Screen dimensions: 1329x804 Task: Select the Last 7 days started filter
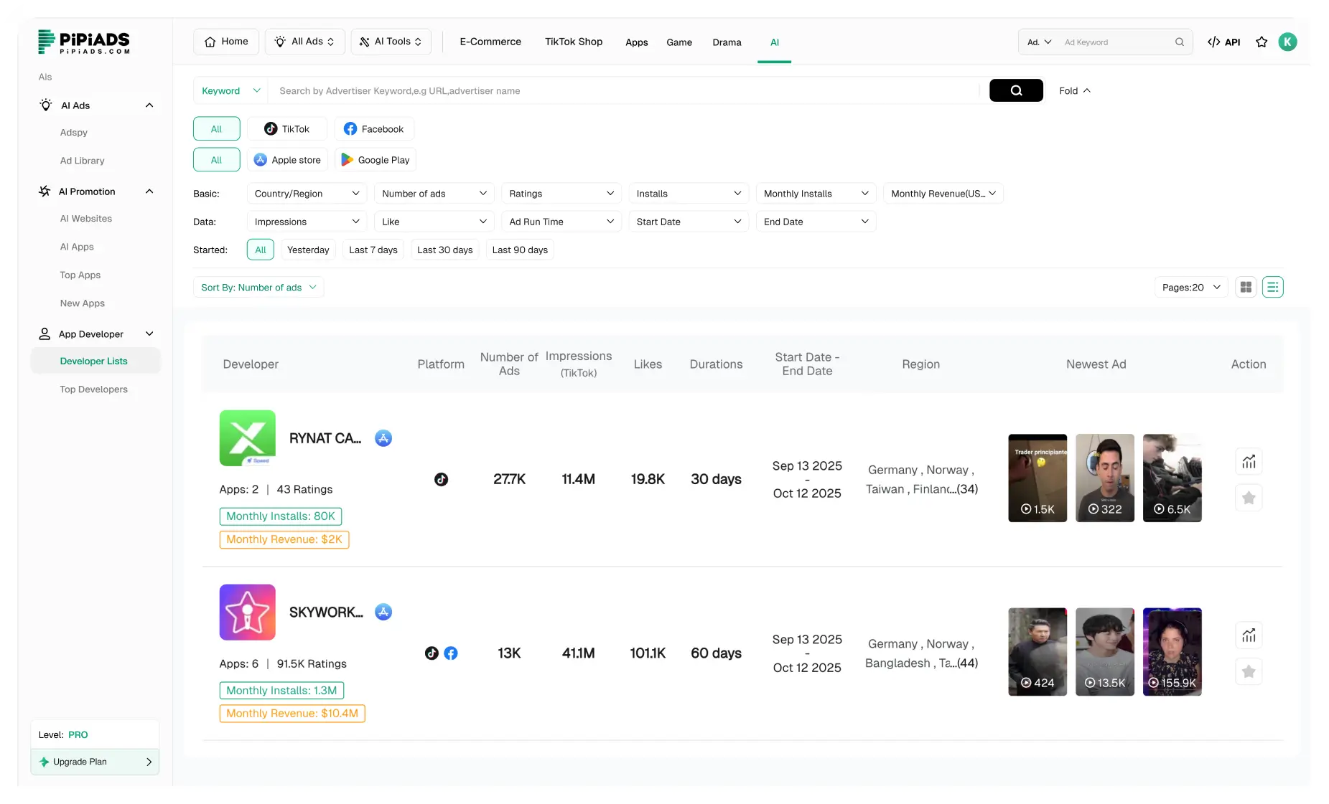pyautogui.click(x=373, y=249)
